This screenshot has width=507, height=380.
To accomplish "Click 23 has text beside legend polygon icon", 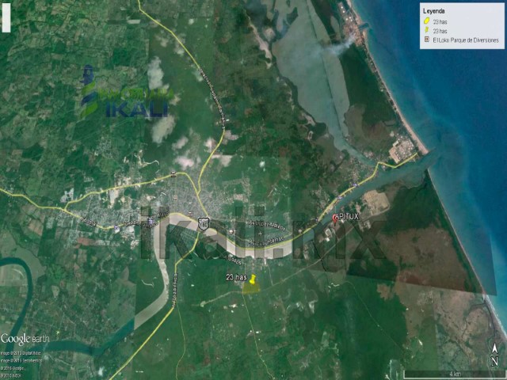I will pos(440,21).
